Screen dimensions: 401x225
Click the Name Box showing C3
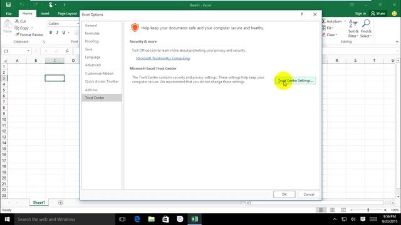14,51
